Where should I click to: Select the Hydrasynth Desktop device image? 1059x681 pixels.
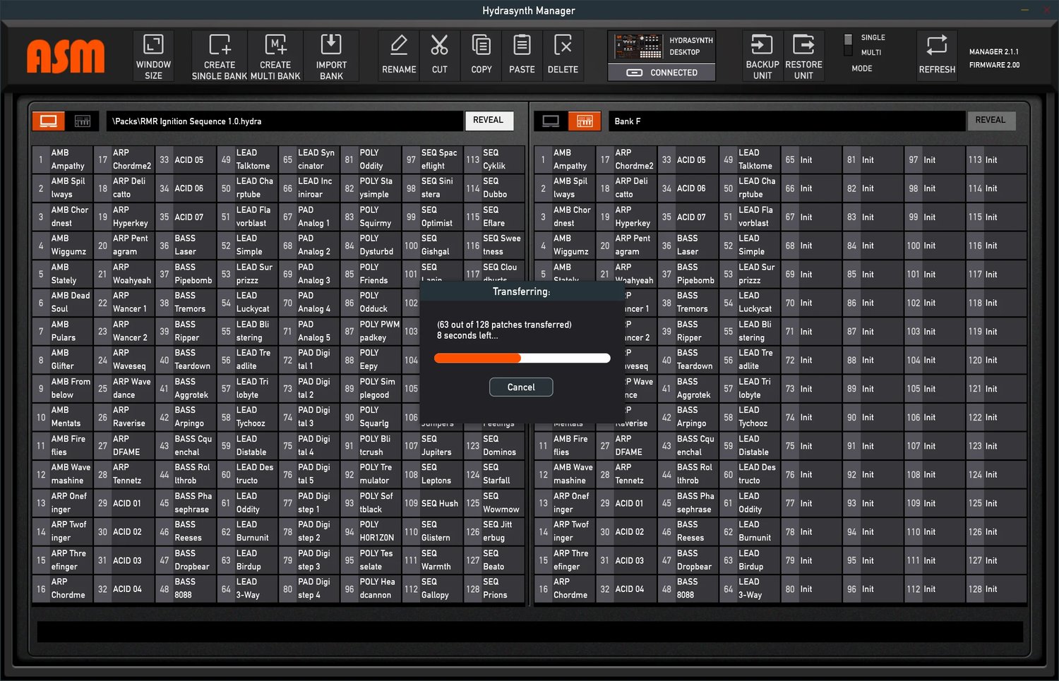tap(638, 47)
